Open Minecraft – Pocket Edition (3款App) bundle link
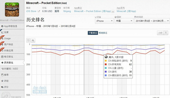The width and height of the screenshot is (170, 98). click(92, 11)
